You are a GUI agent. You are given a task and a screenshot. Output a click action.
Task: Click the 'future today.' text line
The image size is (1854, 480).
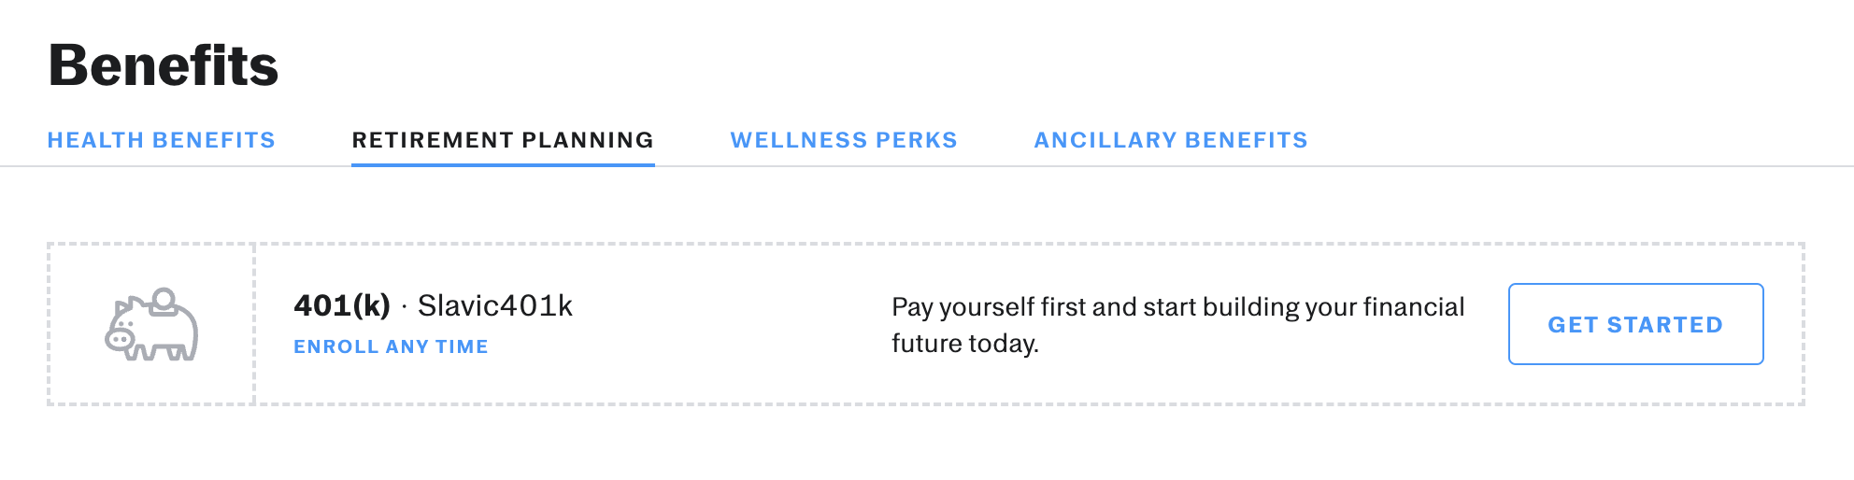click(x=965, y=344)
